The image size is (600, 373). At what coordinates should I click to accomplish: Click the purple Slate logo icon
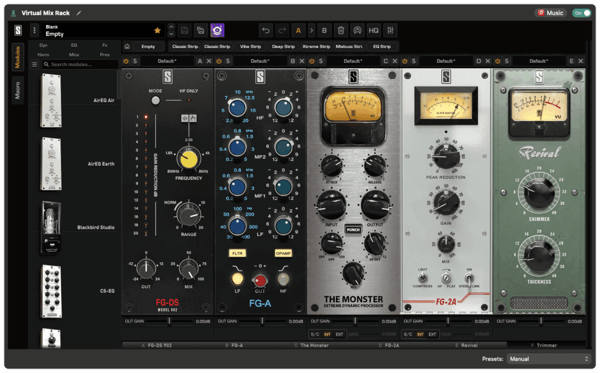[217, 30]
